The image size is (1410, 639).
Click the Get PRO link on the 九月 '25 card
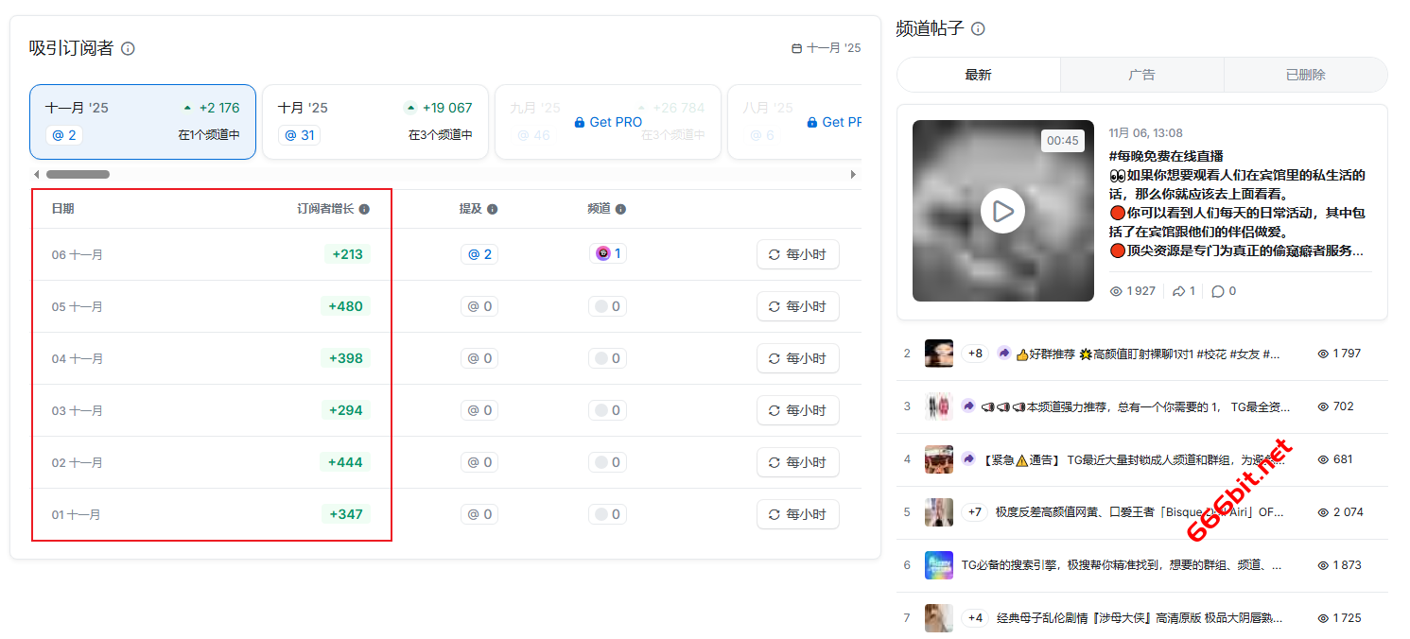coord(608,122)
